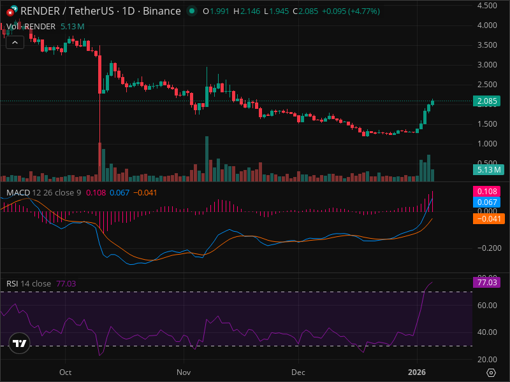Select the Vol · RENDER indicator label
Viewport: 510px width, 382px height.
tap(31, 26)
